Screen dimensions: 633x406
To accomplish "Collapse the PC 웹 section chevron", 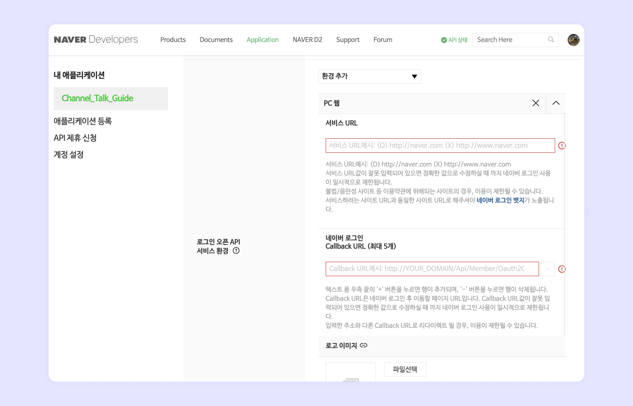I will point(556,103).
